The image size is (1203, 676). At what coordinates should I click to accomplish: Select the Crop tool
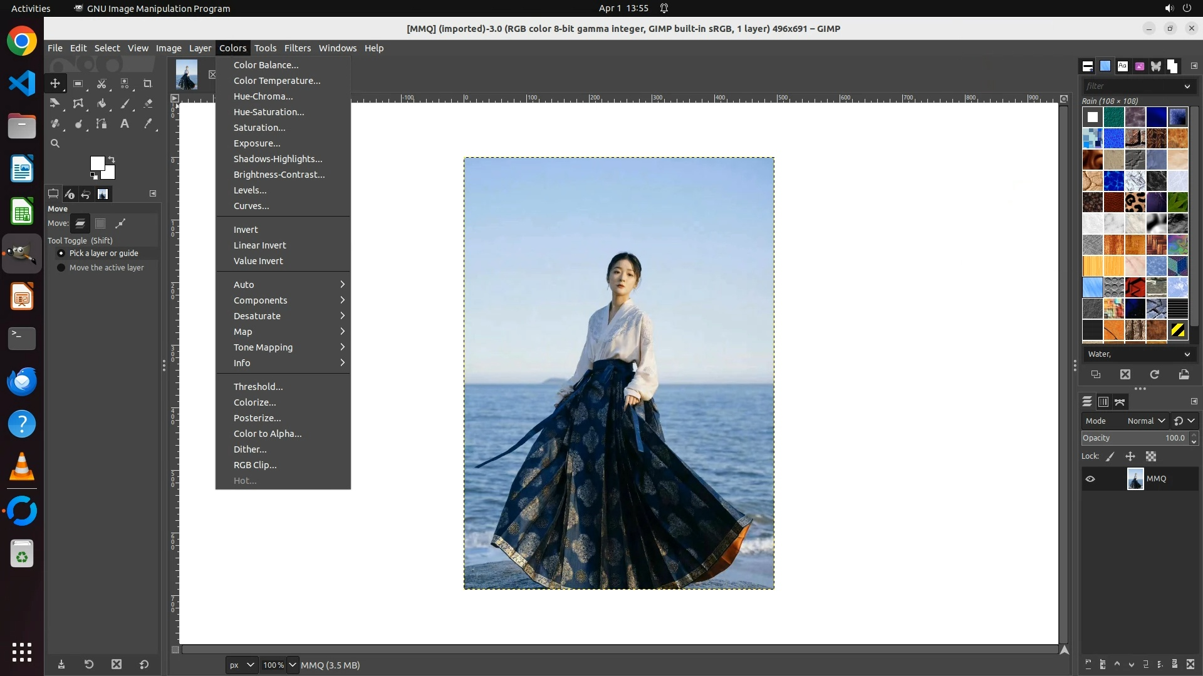click(148, 84)
